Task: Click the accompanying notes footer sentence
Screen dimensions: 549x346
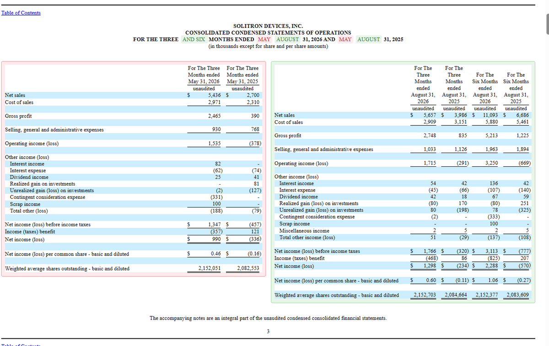Action: (x=268, y=318)
